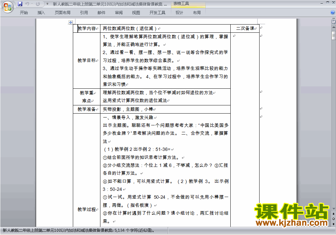
Task: Click the line starting ④如不能口算
Action: click(x=166, y=181)
